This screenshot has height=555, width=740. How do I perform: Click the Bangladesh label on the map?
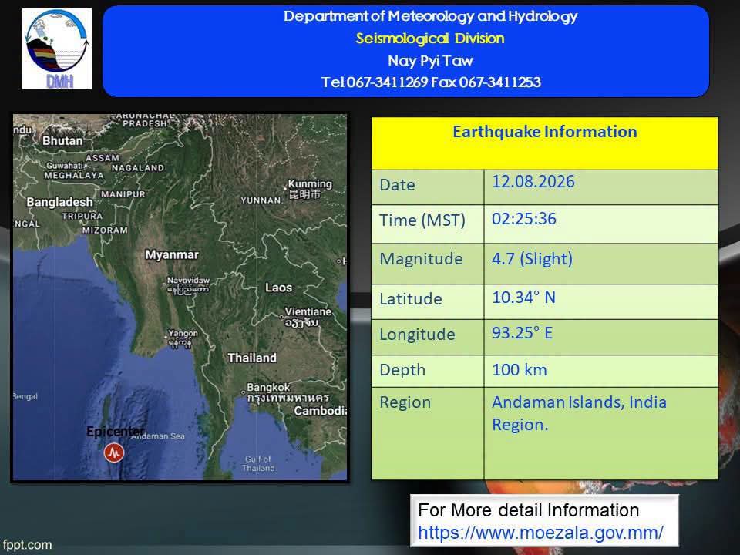pos(59,203)
